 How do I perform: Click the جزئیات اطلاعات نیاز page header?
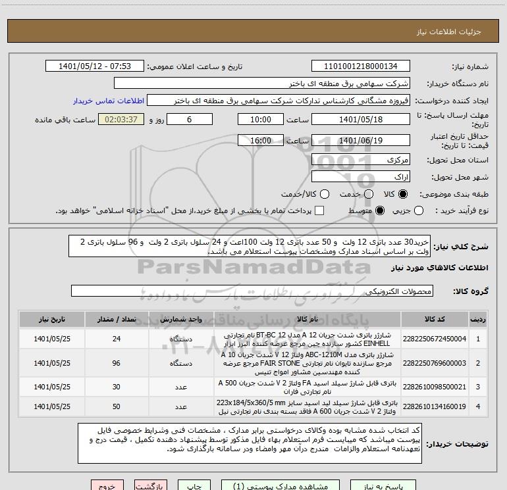click(449, 32)
